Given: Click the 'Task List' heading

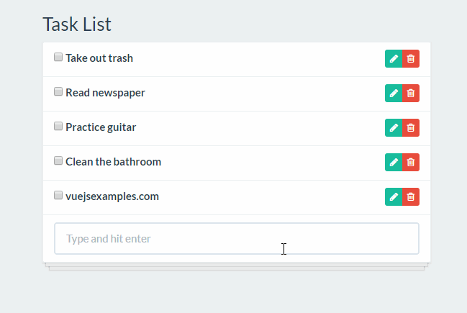Looking at the screenshot, I should [x=77, y=24].
